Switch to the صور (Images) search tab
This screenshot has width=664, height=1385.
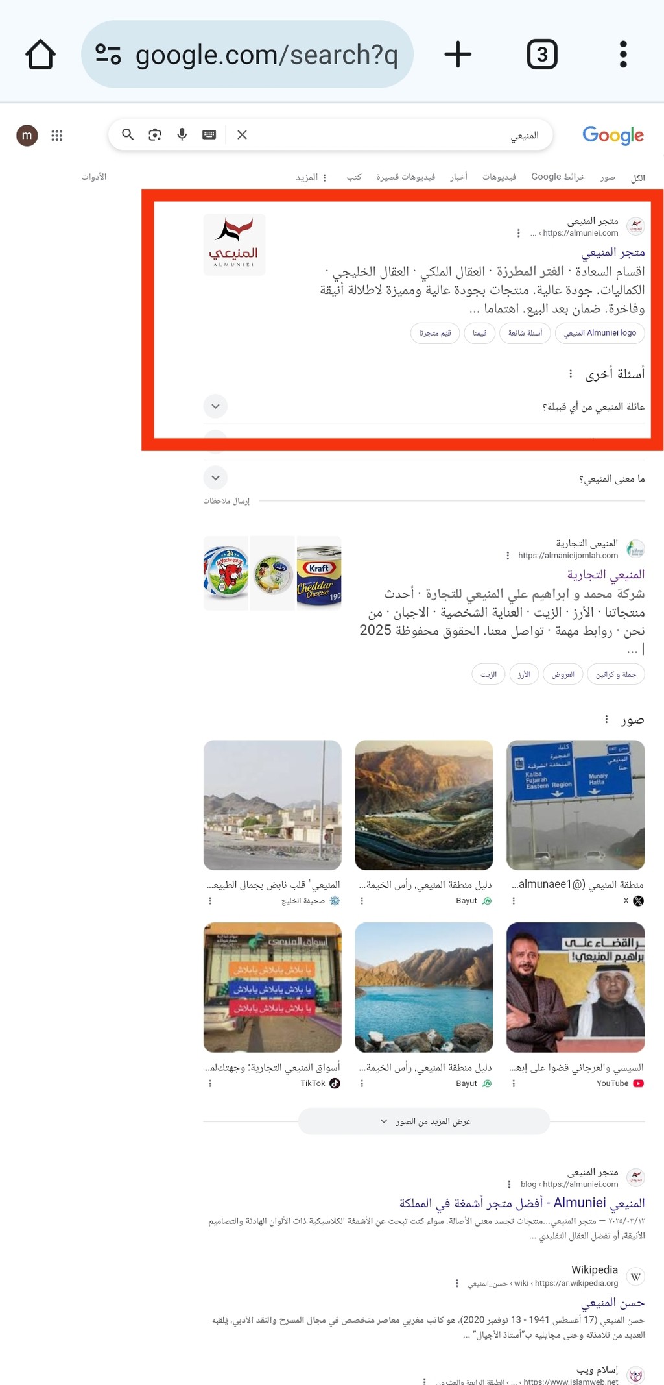[608, 177]
